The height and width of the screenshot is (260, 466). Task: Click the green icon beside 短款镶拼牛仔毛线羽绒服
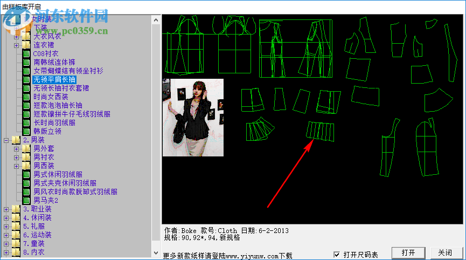[26, 114]
